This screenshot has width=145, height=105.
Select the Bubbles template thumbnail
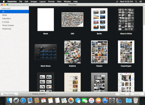[73, 52]
